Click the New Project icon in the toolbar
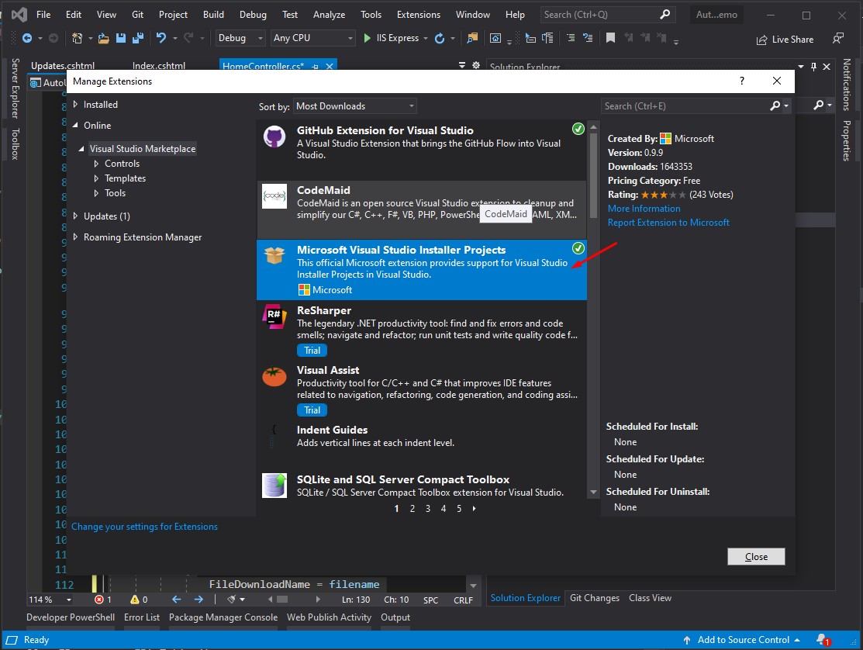863x650 pixels. pyautogui.click(x=78, y=37)
